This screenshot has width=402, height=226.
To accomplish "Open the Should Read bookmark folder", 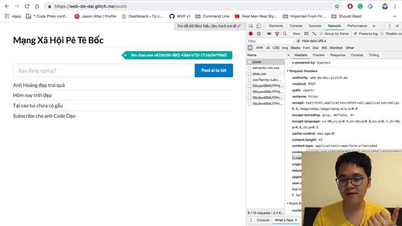I will pos(346,16).
